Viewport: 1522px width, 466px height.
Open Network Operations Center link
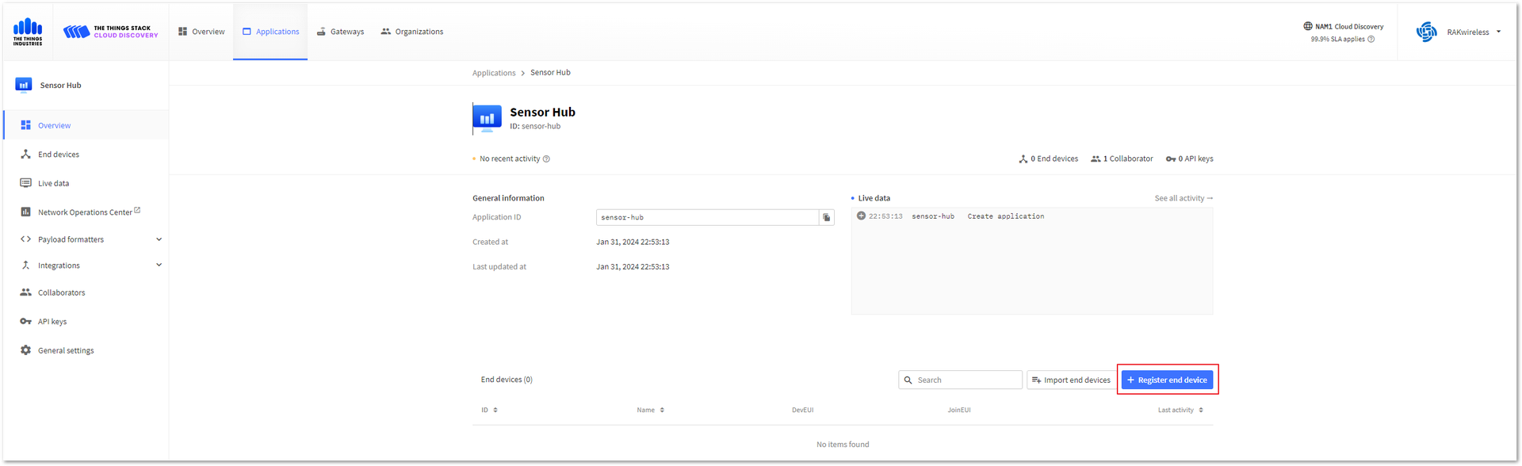86,212
